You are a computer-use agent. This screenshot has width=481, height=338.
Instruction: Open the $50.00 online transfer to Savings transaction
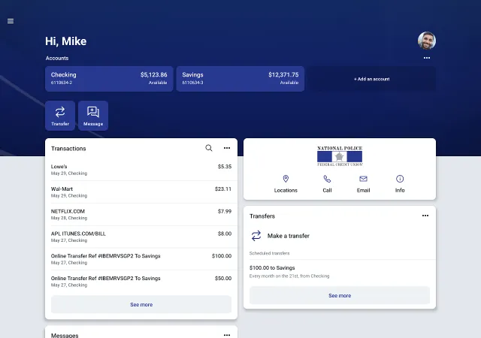(x=141, y=281)
